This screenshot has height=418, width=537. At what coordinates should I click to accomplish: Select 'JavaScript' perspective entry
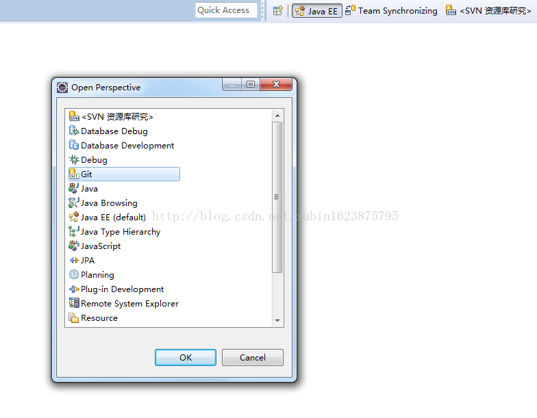pyautogui.click(x=101, y=246)
